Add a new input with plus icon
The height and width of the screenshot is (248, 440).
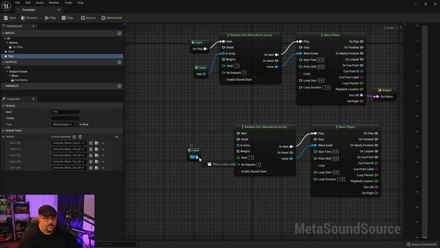119,33
